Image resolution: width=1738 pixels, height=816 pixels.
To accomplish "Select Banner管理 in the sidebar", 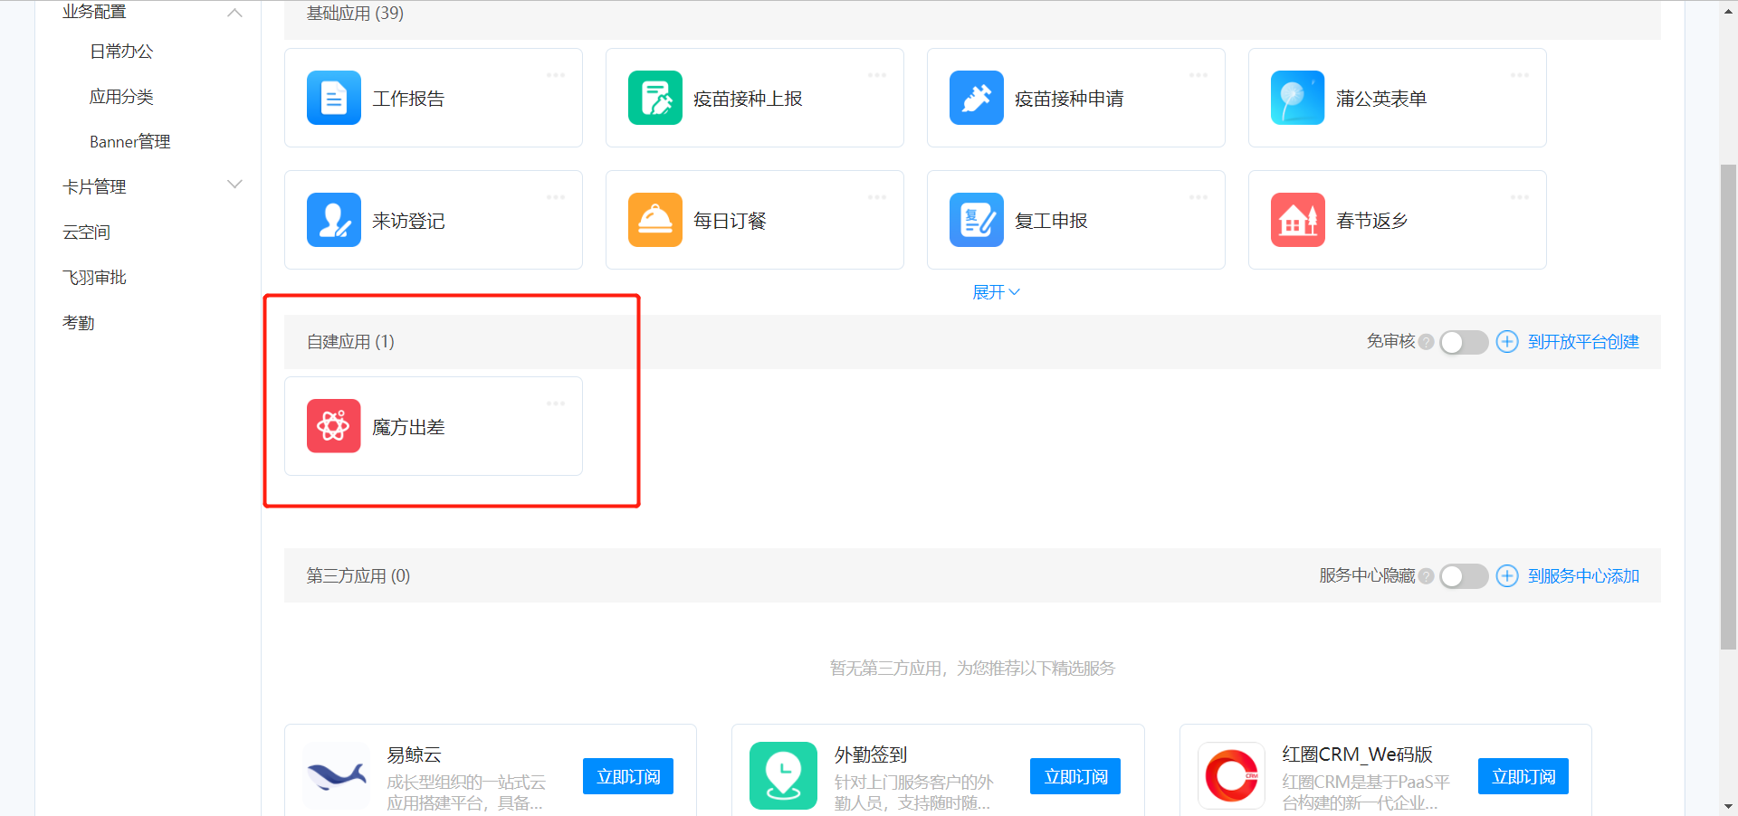I will (x=129, y=141).
